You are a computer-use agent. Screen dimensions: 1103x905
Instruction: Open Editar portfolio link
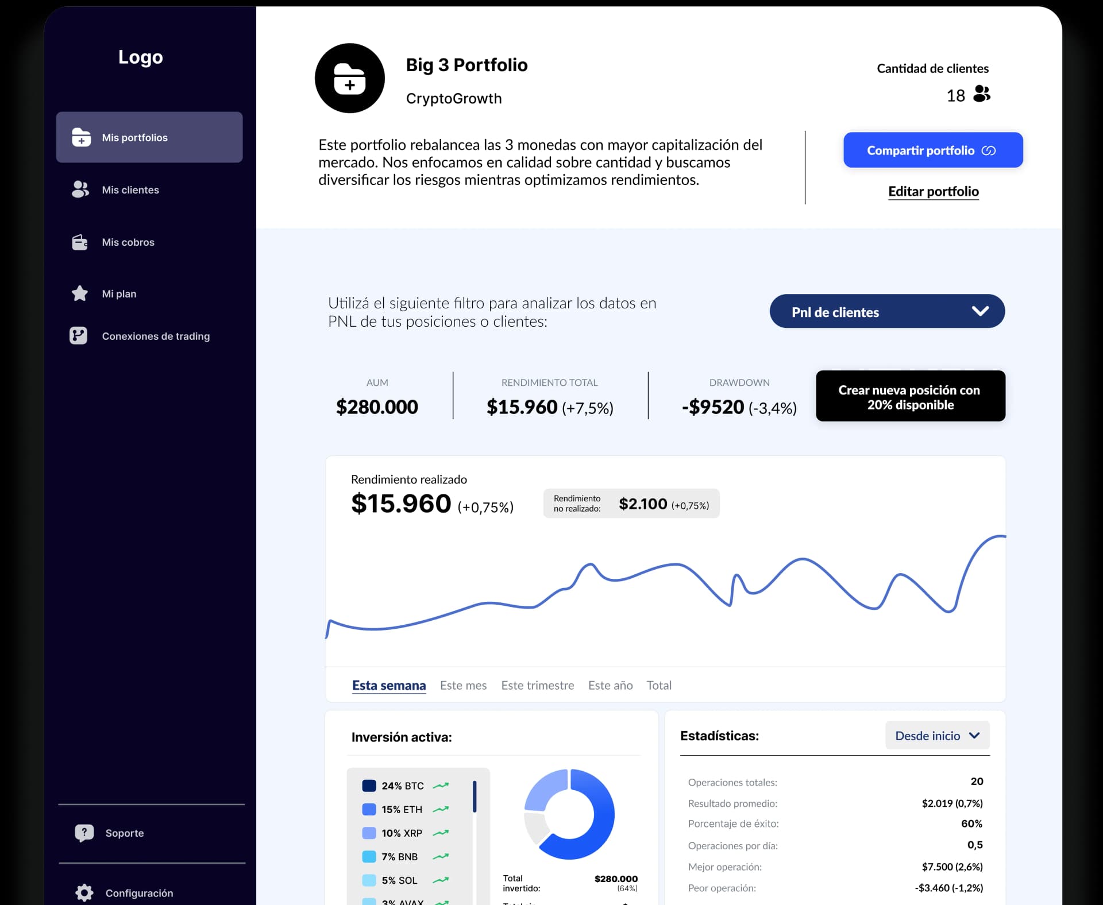click(933, 192)
